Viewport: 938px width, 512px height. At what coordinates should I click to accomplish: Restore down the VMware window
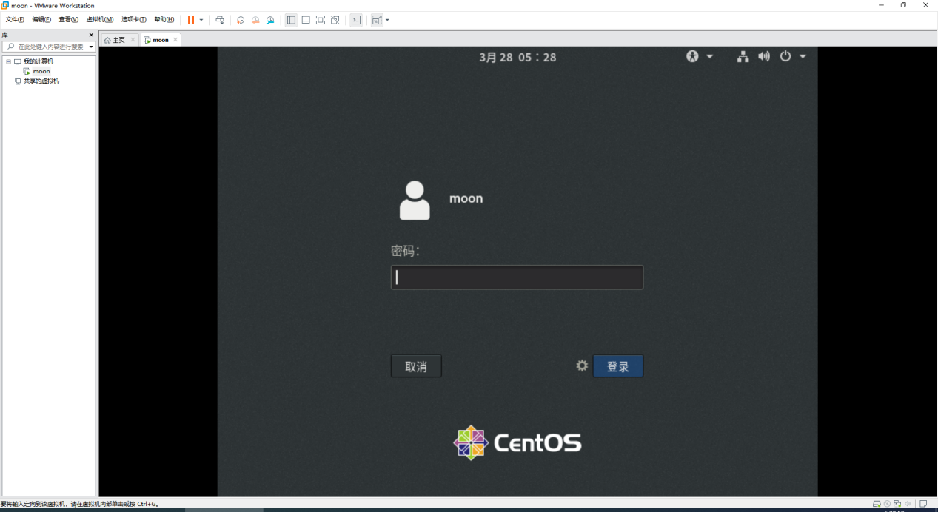pos(903,5)
